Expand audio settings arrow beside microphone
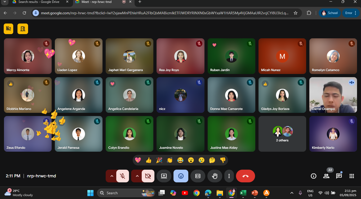The height and width of the screenshot is (199, 361). tap(112, 176)
